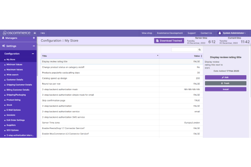Open Product listing configuration

[13, 100]
